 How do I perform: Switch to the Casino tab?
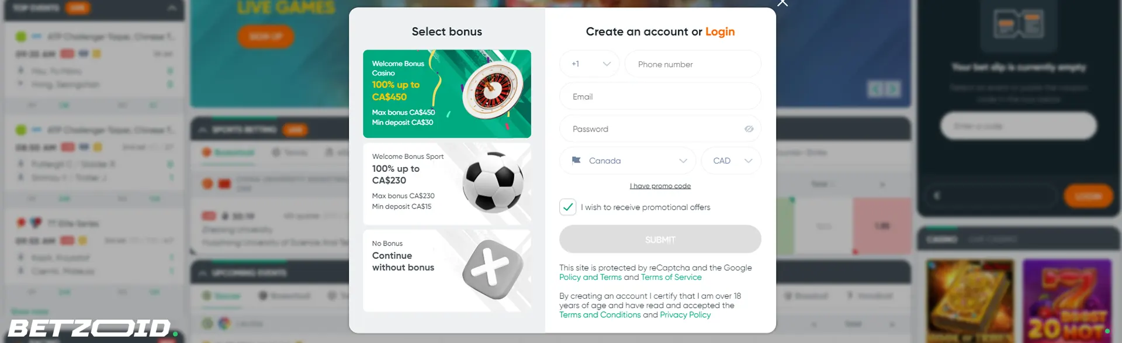[x=941, y=239]
